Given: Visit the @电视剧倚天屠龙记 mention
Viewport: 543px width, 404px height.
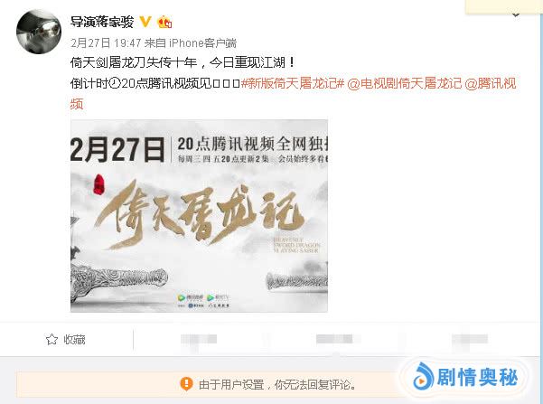Looking at the screenshot, I should click(x=405, y=83).
